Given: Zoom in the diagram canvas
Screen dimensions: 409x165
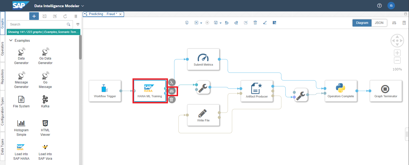Looking at the screenshot, I should pyautogui.click(x=397, y=53).
